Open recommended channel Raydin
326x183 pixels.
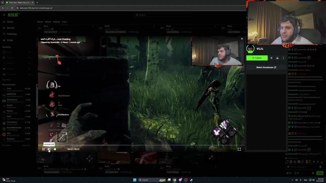pos(16,106)
